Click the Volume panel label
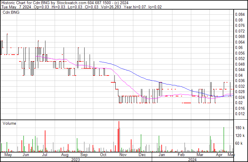The image size is (248, 162). click(x=9, y=123)
